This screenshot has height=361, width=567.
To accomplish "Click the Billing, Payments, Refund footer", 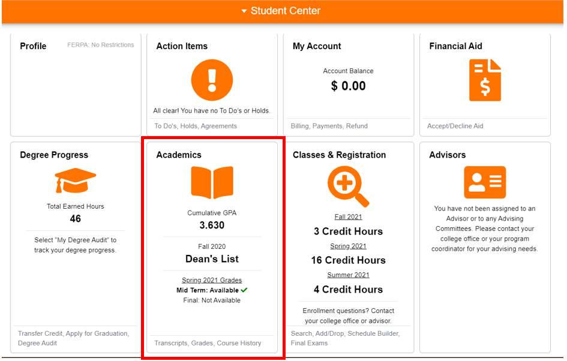I will click(329, 126).
